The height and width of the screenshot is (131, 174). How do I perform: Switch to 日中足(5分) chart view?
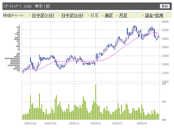(72, 16)
